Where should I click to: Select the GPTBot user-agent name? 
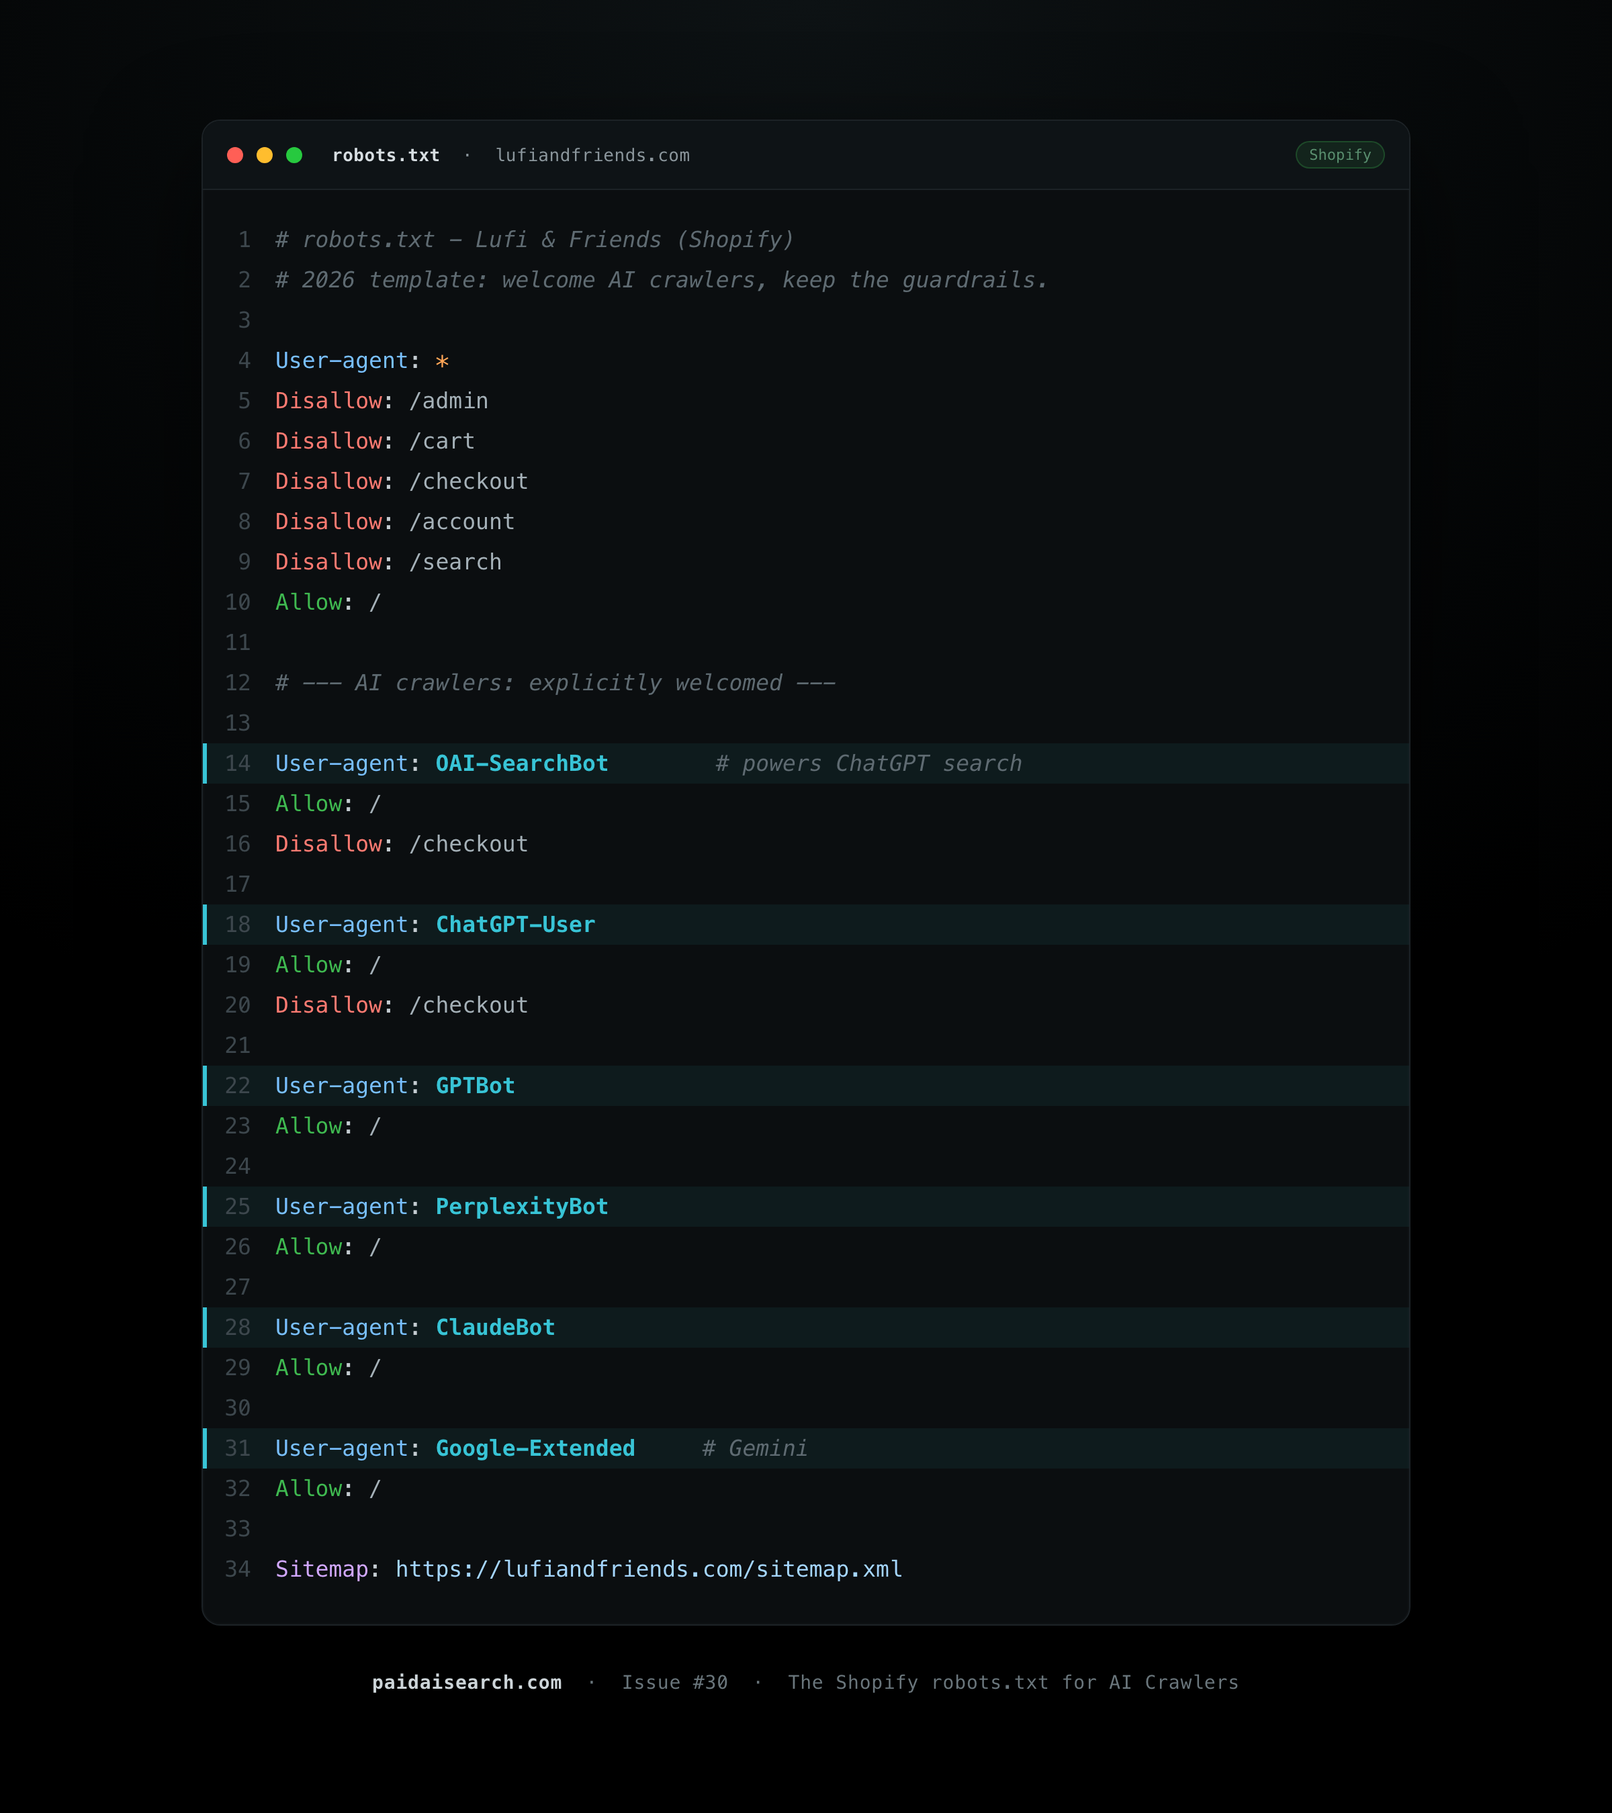click(x=476, y=1086)
